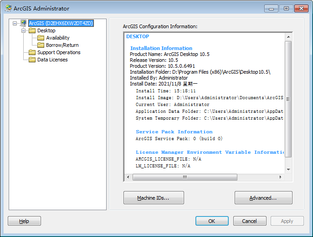This screenshot has width=313, height=237.
Task: Open the Support Operations tree item
Action: tap(59, 52)
